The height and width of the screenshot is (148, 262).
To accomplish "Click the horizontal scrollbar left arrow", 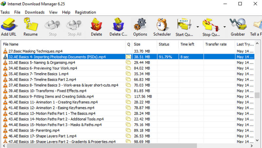I will point(4,146).
